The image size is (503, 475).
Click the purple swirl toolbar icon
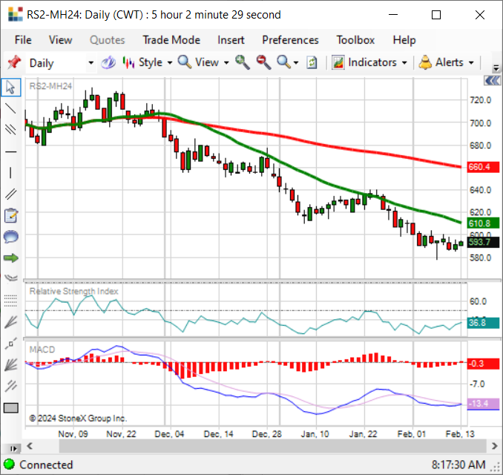pos(108,62)
